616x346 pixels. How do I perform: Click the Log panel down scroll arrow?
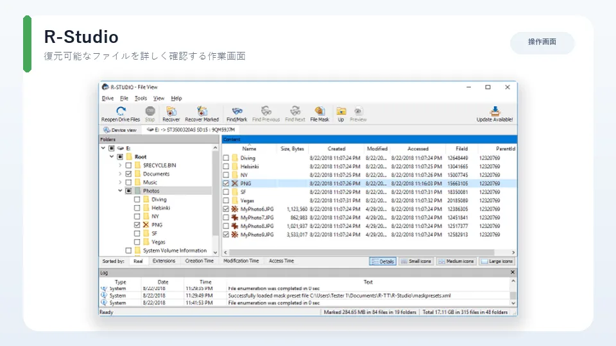coord(513,303)
